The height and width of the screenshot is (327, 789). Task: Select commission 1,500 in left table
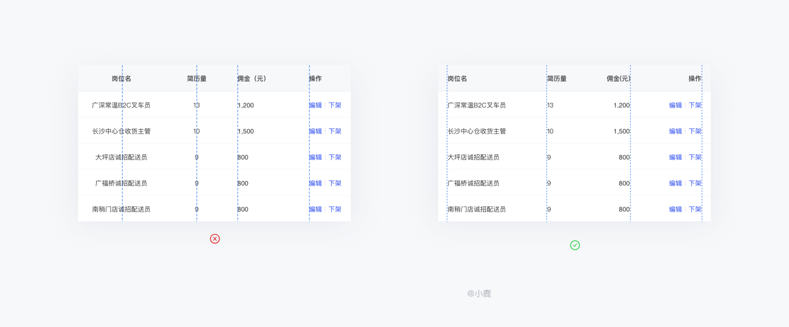tap(246, 131)
